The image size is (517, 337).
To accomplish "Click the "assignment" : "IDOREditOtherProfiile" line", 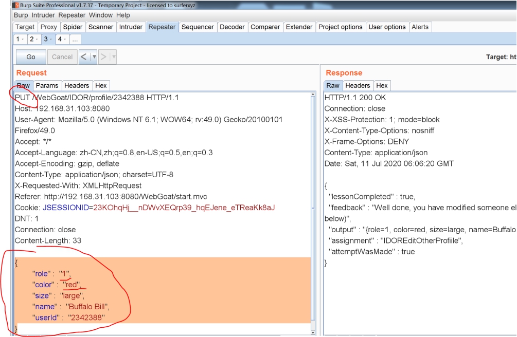I will (x=396, y=240).
